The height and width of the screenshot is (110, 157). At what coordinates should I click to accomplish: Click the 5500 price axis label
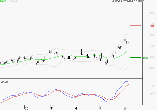(152, 46)
